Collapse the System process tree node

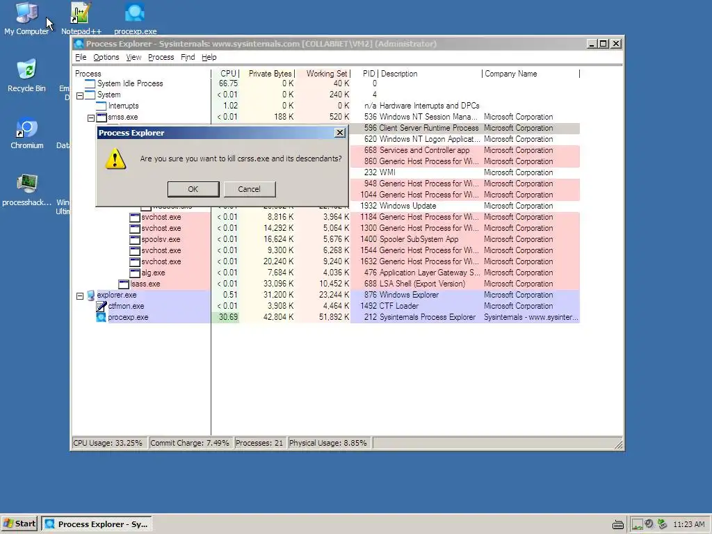(x=80, y=95)
